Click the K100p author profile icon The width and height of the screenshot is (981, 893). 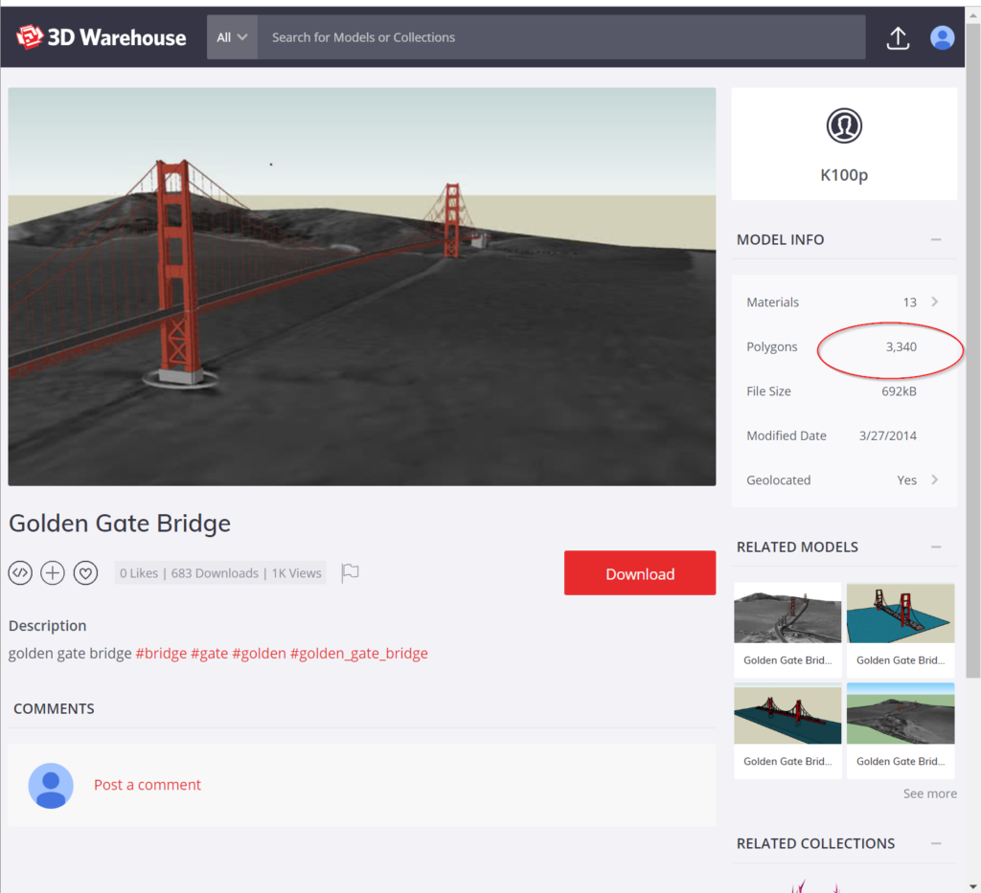tap(844, 125)
